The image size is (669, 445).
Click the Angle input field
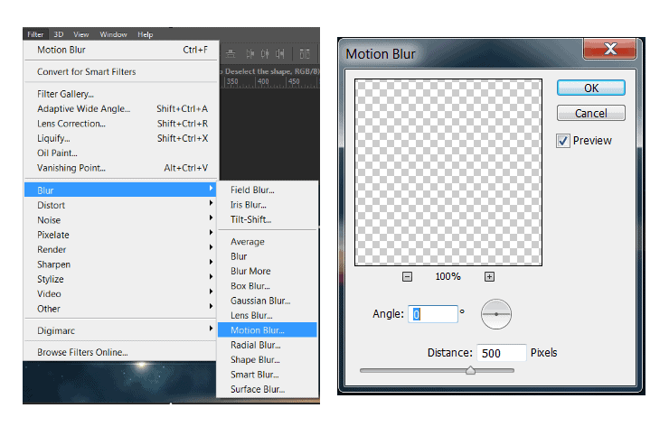coord(433,314)
